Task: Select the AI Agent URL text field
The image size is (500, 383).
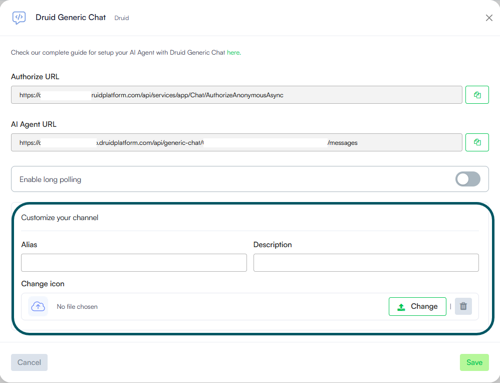Action: tap(236, 142)
